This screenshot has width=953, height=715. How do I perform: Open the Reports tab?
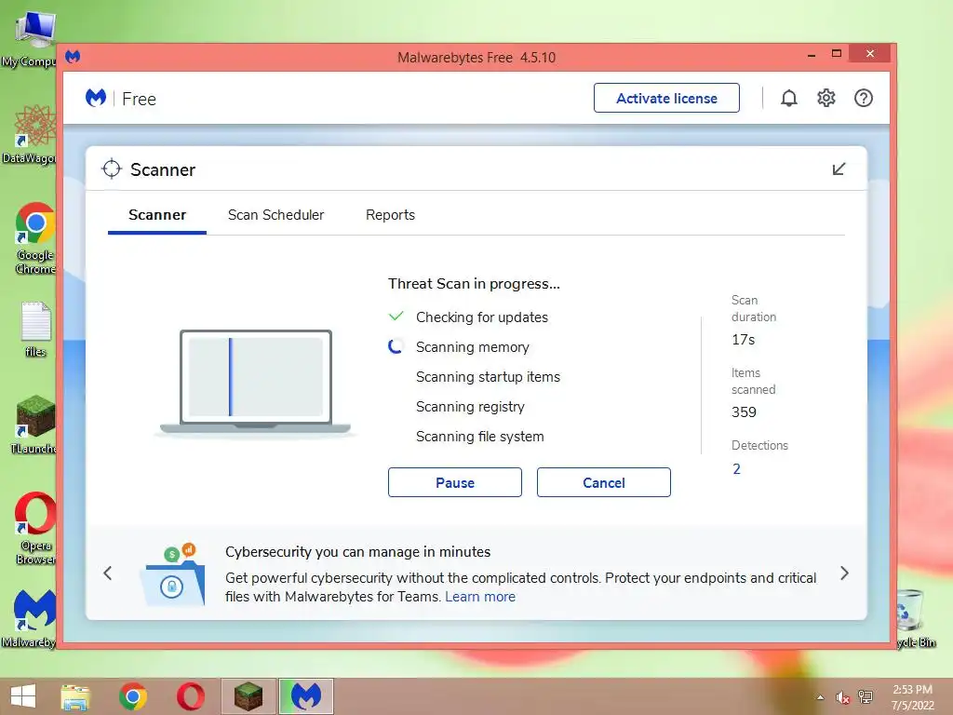390,215
